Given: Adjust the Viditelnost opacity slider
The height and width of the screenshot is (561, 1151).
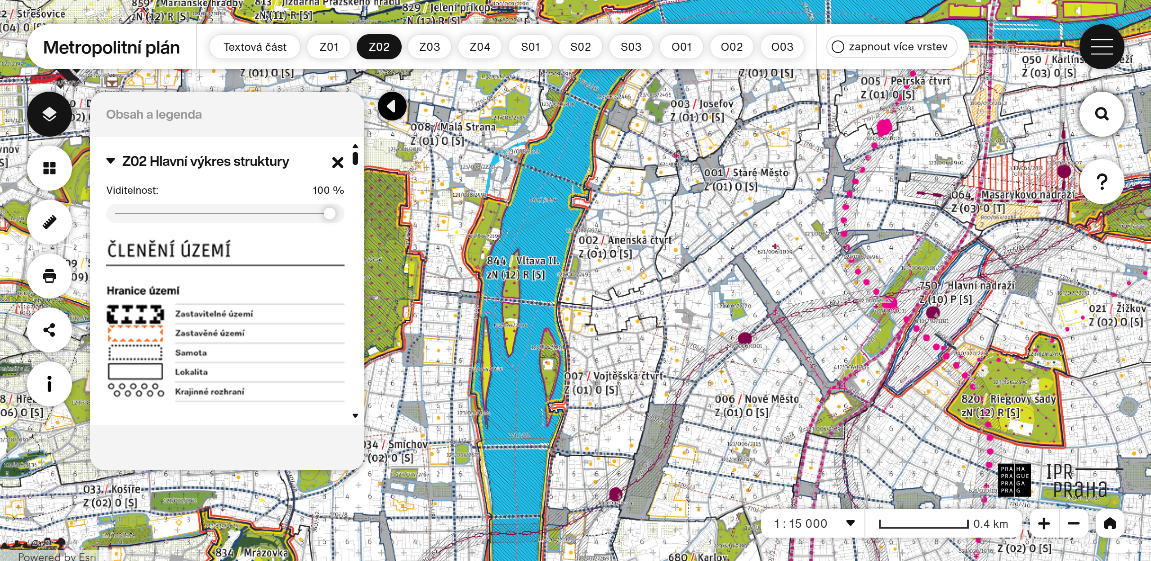Looking at the screenshot, I should tap(329, 214).
